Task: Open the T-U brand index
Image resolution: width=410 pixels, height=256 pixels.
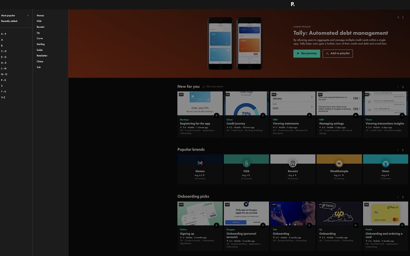Action: [x=4, y=92]
